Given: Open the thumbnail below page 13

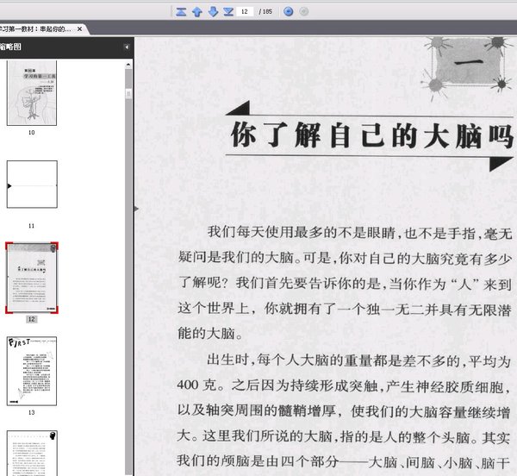Looking at the screenshot, I should (x=32, y=453).
